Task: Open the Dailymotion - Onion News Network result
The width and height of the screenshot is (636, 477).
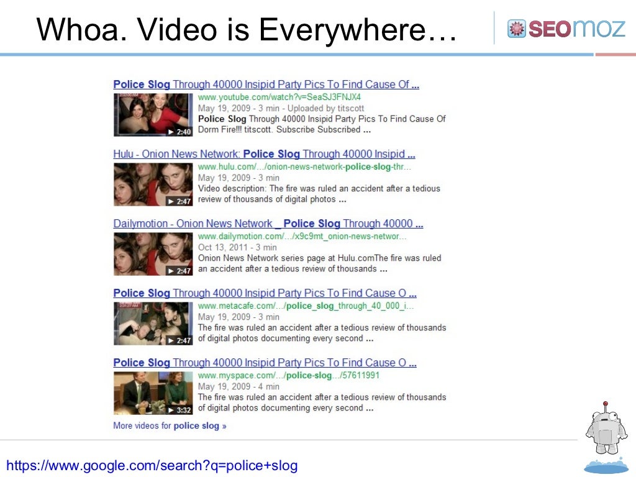Action: (268, 224)
